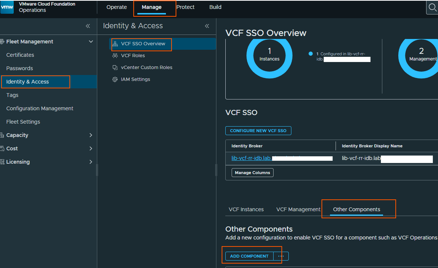Click the Capacity section icon
The height and width of the screenshot is (268, 438).
pyautogui.click(x=2, y=135)
